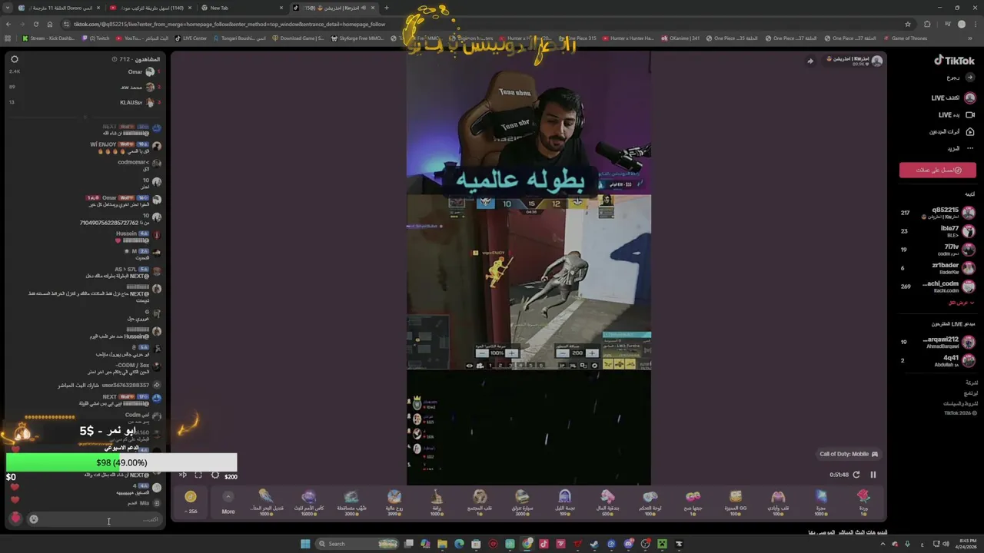Pause the live stream playback
The image size is (984, 553).
click(x=873, y=475)
